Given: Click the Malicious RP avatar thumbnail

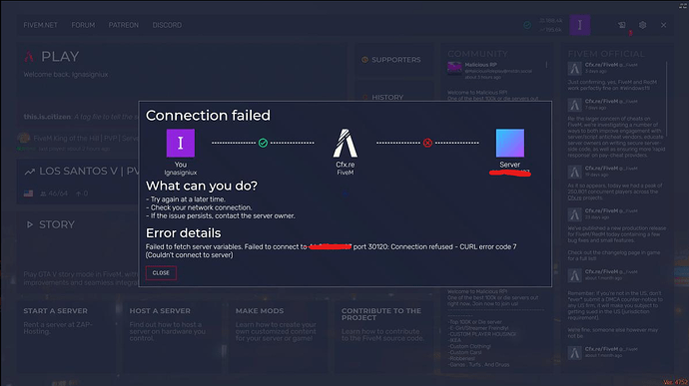Looking at the screenshot, I should [454, 69].
